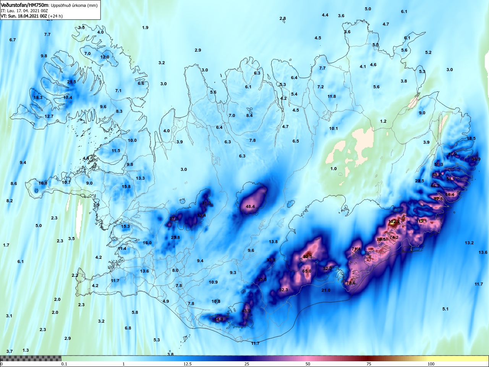The image size is (489, 367).
Task: Click the precipitation value 10.0
Action: pos(132,140)
